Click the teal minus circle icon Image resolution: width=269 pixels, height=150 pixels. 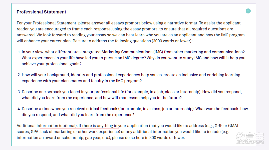point(248,11)
